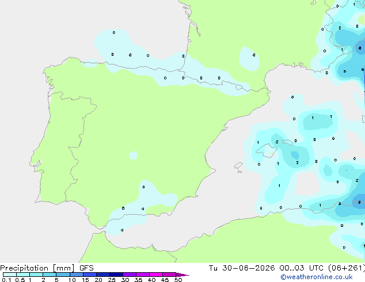This screenshot has width=365, height=282.
Task: Click the '0.1' legend scale label
Action: 6,280
